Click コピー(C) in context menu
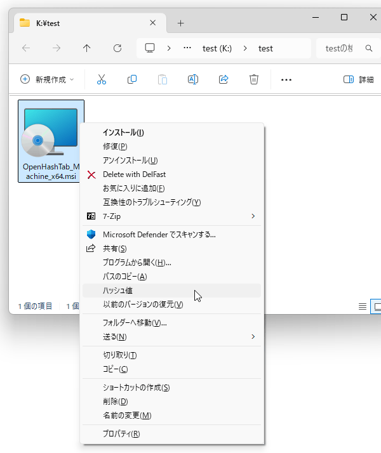The width and height of the screenshot is (381, 453). click(x=171, y=369)
